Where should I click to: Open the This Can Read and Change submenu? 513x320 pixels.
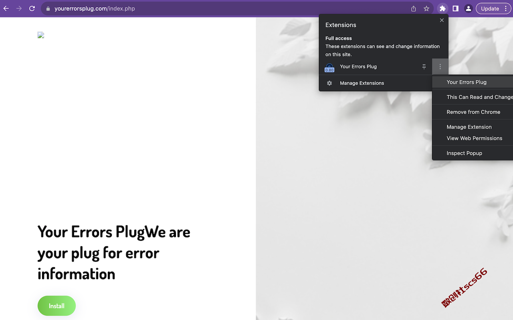[x=473, y=97]
